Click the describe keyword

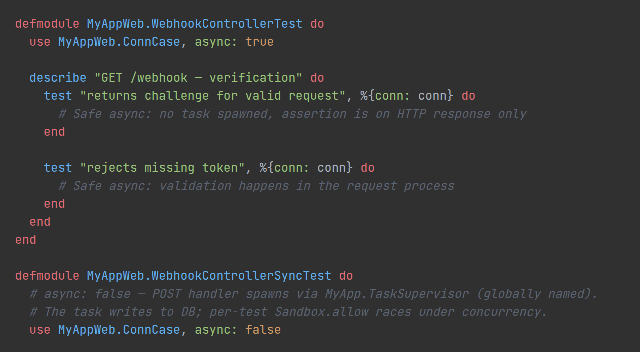point(58,78)
